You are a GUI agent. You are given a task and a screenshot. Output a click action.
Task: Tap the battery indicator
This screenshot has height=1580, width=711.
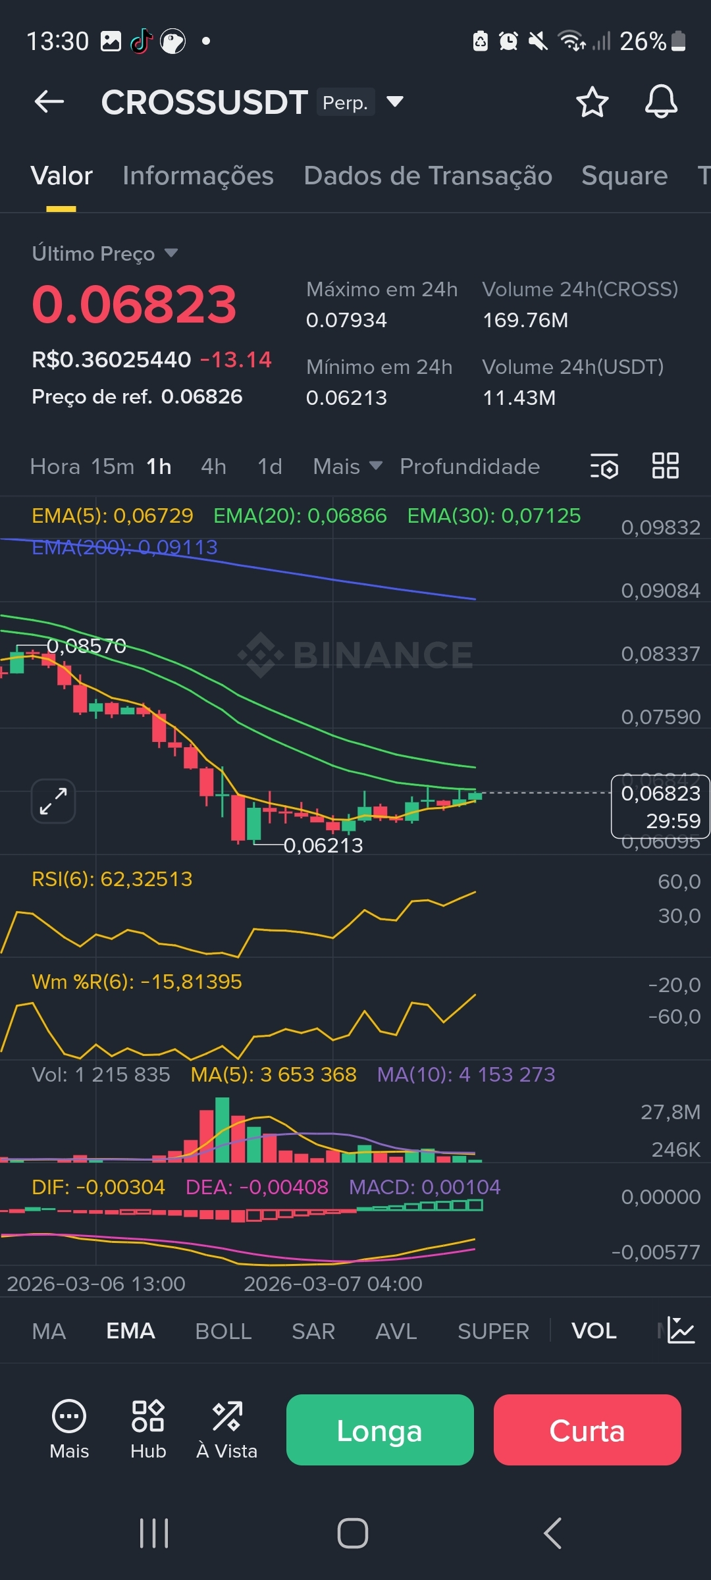pyautogui.click(x=679, y=41)
